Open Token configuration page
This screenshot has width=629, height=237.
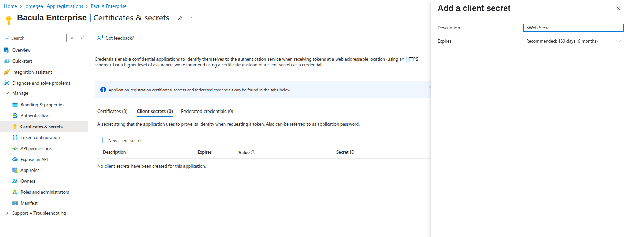tap(40, 137)
